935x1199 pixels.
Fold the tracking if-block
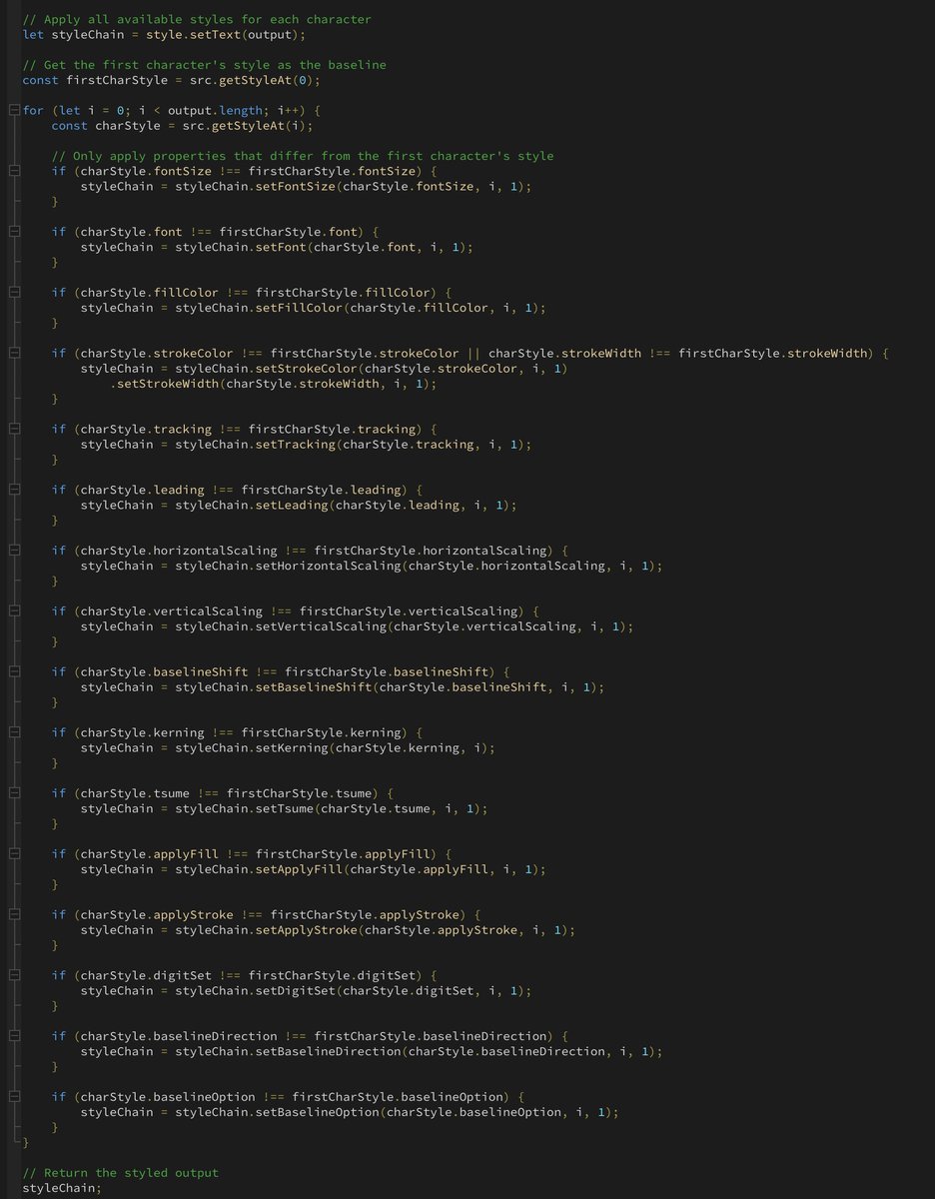[x=13, y=429]
